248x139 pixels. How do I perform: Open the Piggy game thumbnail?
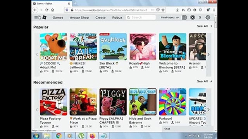pos(113,102)
